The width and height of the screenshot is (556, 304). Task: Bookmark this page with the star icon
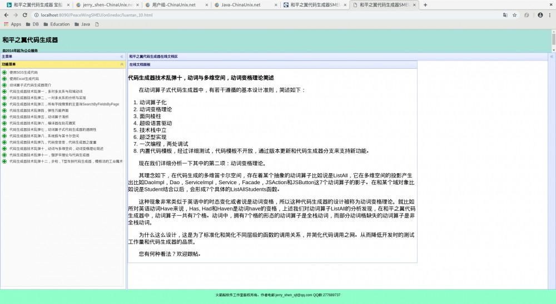coord(514,15)
